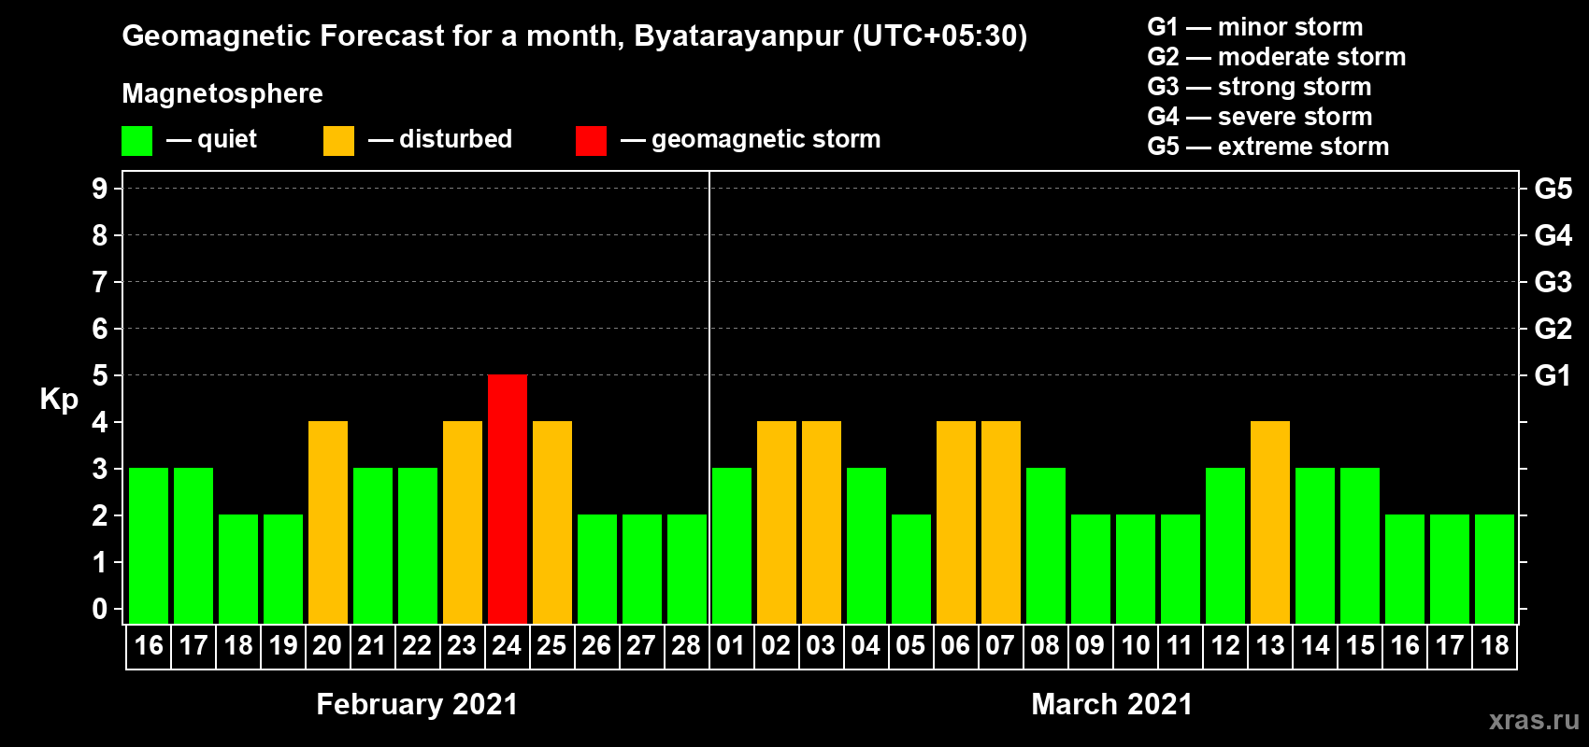Select the orange bar for March 13

(x=1270, y=522)
